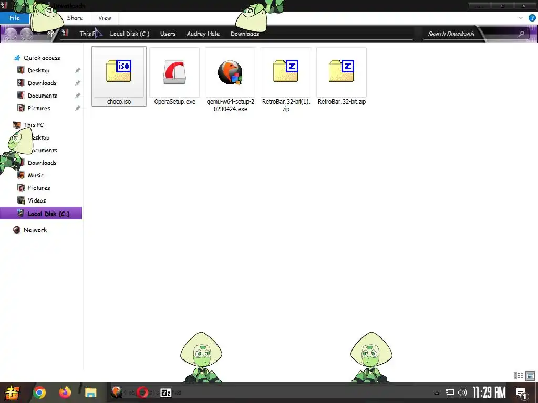This screenshot has width=538, height=403.
Task: Go back using the back arrow button
Action: click(x=11, y=34)
